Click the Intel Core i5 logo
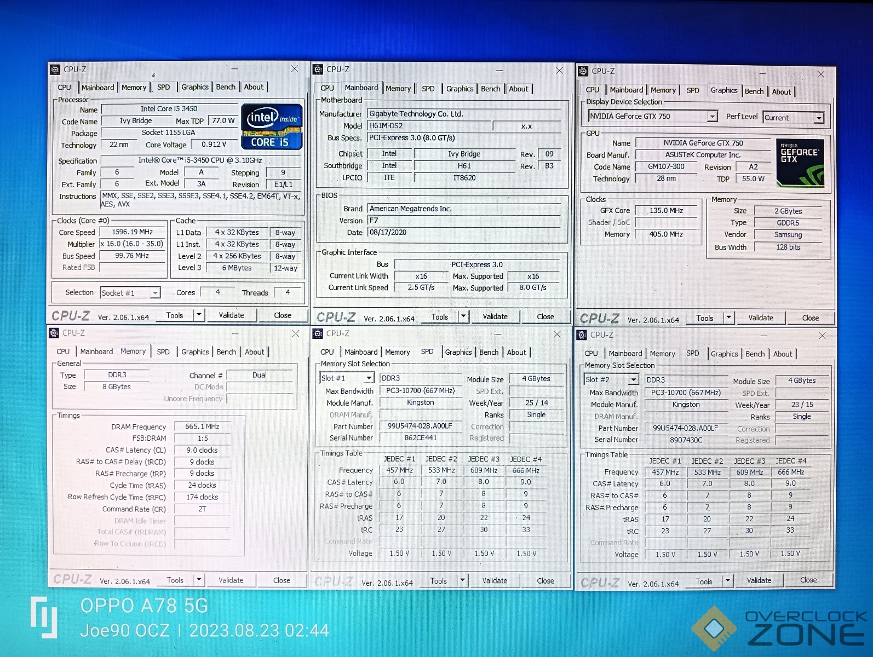 point(272,126)
